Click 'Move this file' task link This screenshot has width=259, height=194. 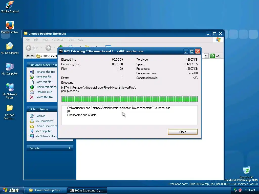43,77
